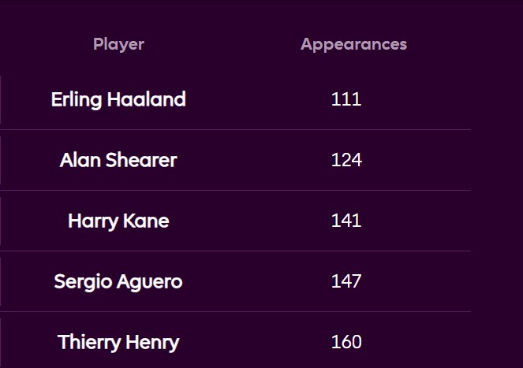Click the appearances value 111
The width and height of the screenshot is (523, 368).
(x=346, y=99)
